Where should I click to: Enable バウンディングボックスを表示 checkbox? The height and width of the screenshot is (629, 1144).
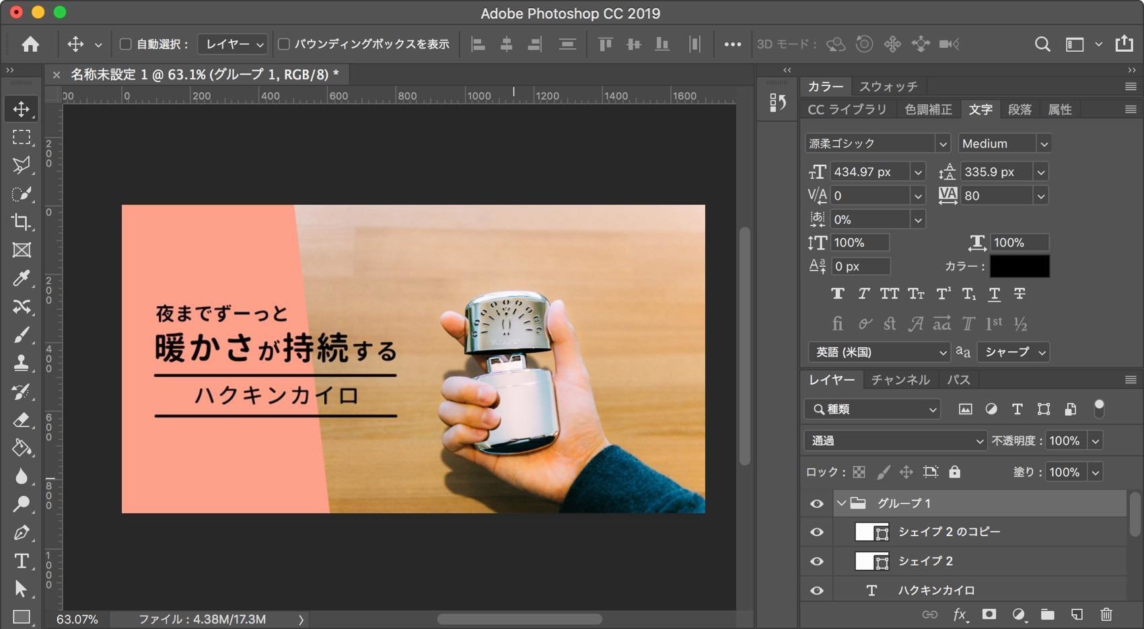coord(284,44)
